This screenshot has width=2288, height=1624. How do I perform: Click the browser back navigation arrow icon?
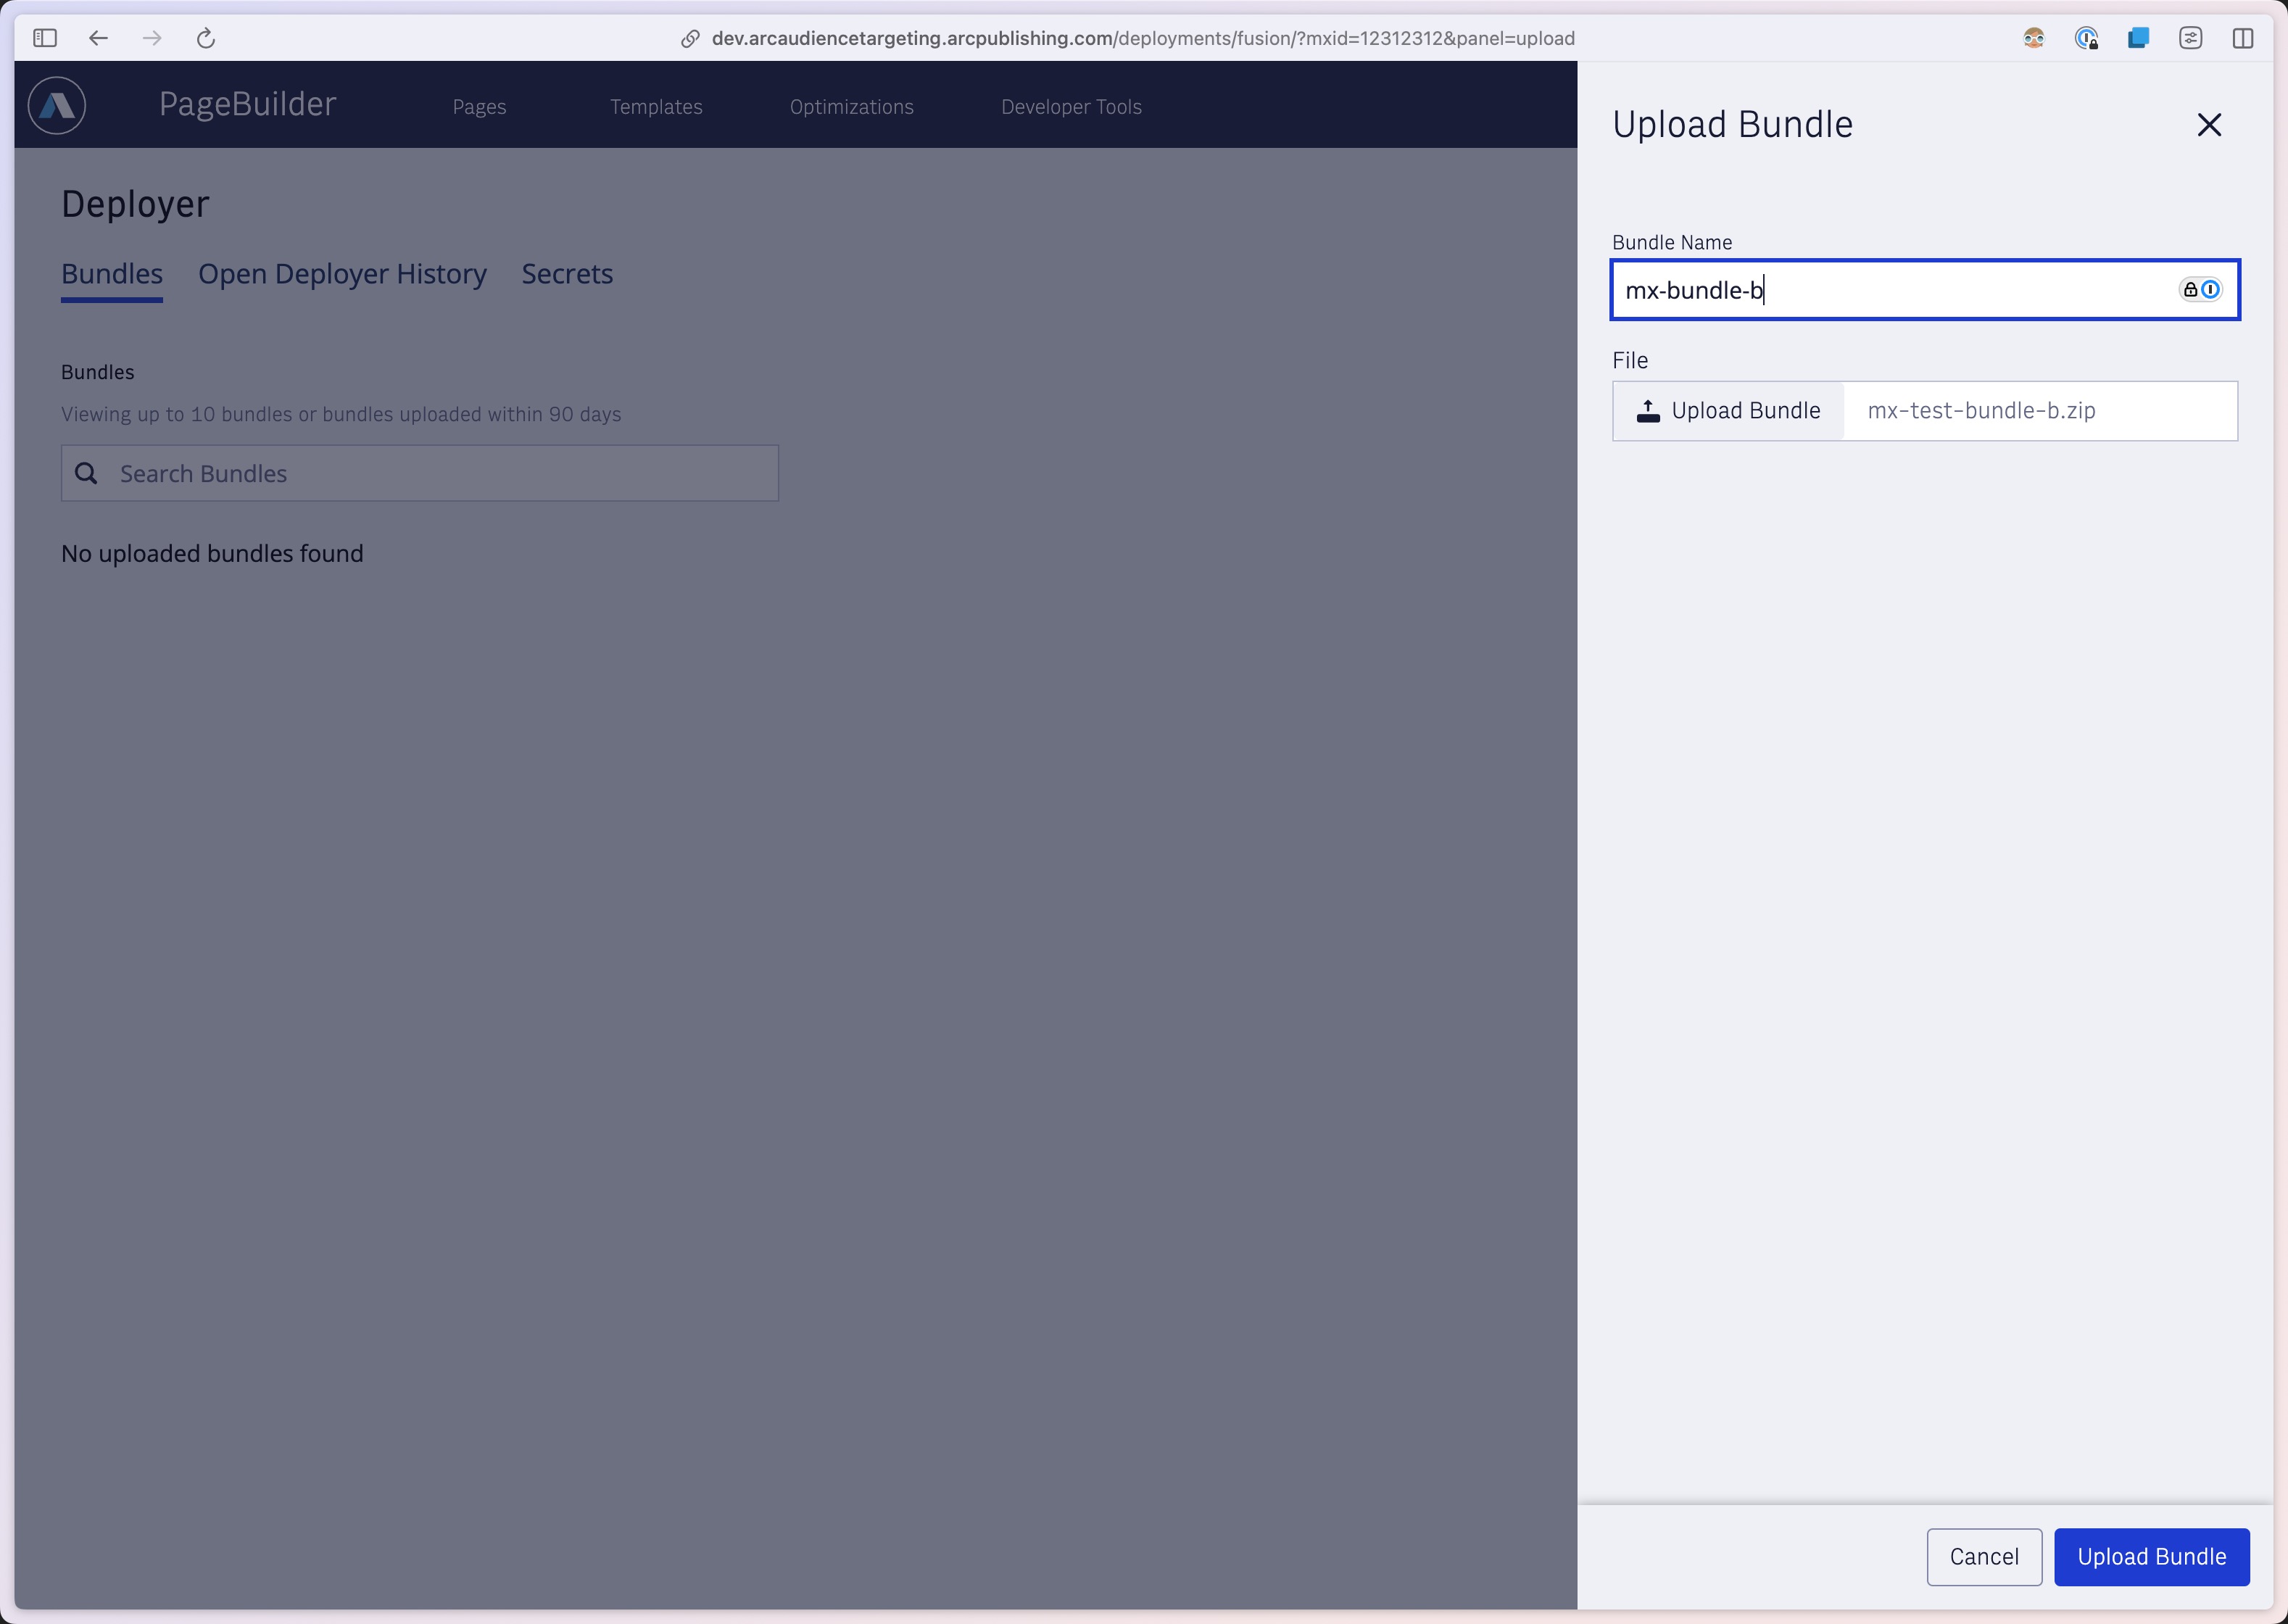[x=96, y=37]
